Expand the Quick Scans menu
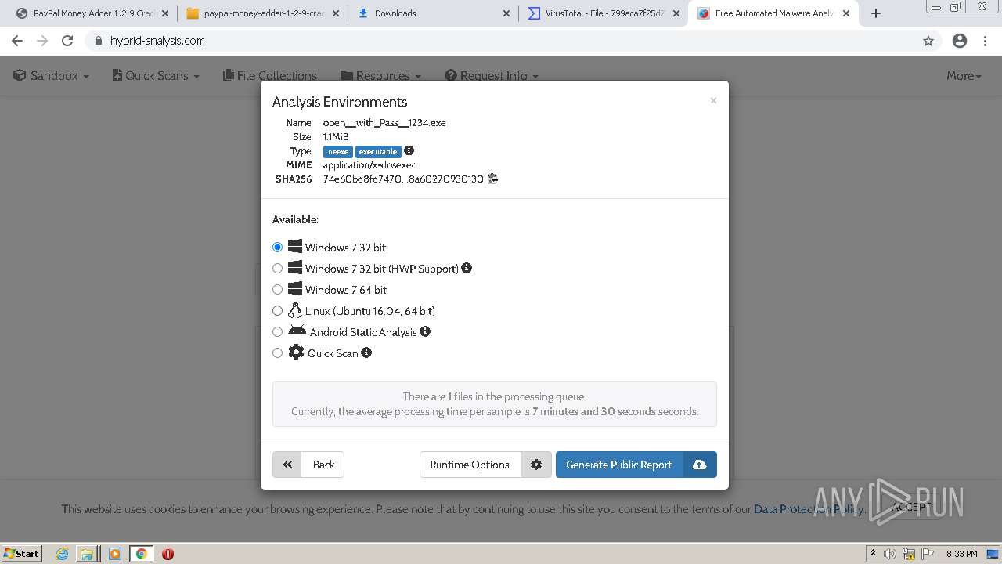Image resolution: width=1002 pixels, height=564 pixels. point(156,75)
